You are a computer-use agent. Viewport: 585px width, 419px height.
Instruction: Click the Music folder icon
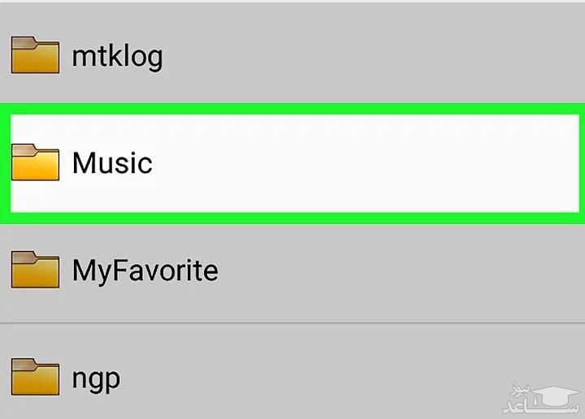[x=35, y=162]
